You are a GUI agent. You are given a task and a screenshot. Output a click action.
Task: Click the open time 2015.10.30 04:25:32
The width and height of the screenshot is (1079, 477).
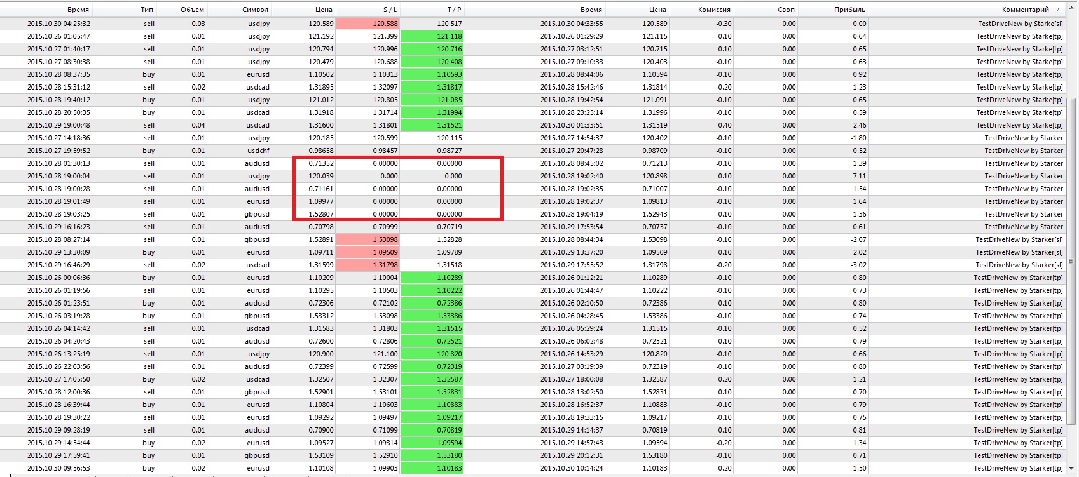(58, 24)
